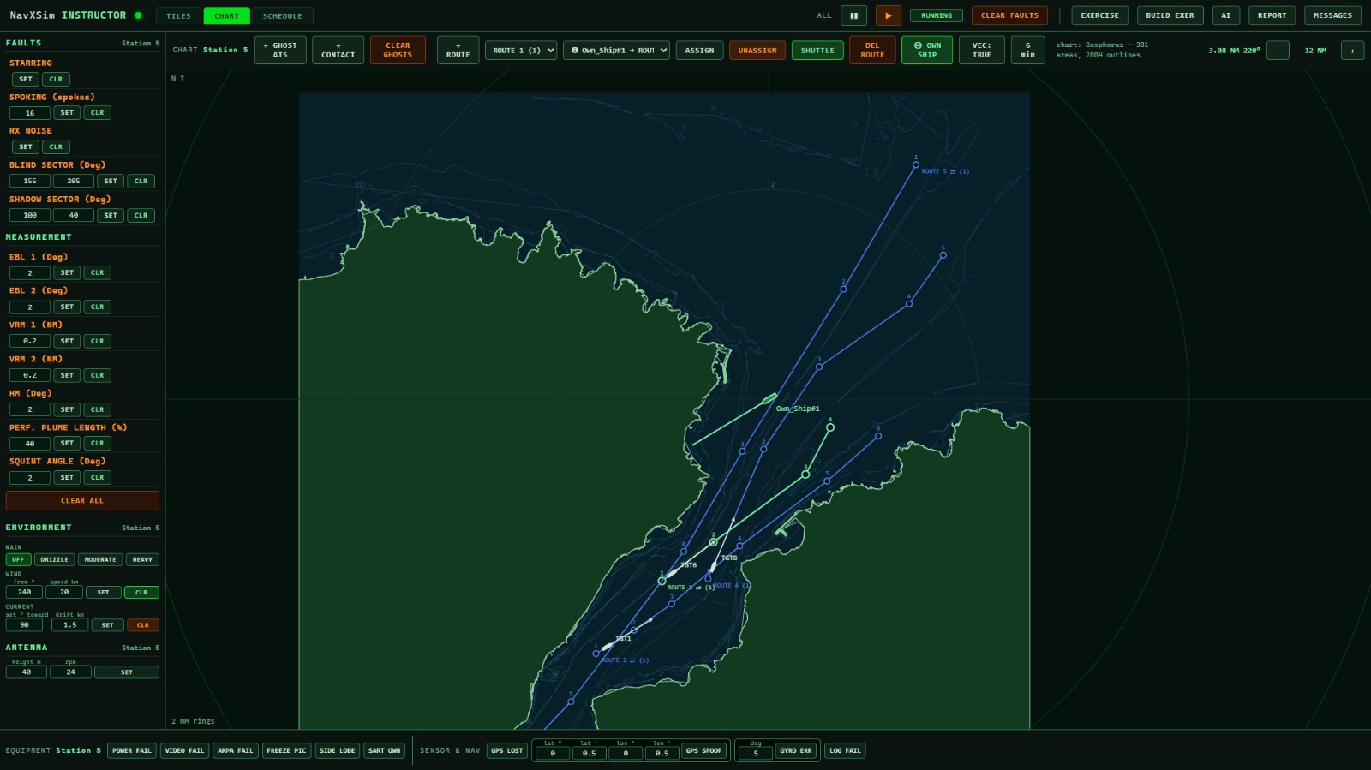The height and width of the screenshot is (770, 1371).
Task: Edit the wind speed kn field
Action: [x=64, y=592]
